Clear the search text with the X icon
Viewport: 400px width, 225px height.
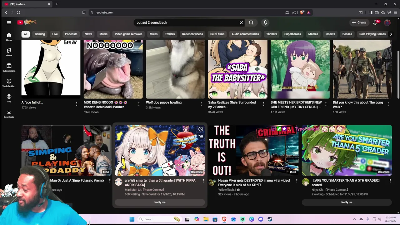click(241, 22)
